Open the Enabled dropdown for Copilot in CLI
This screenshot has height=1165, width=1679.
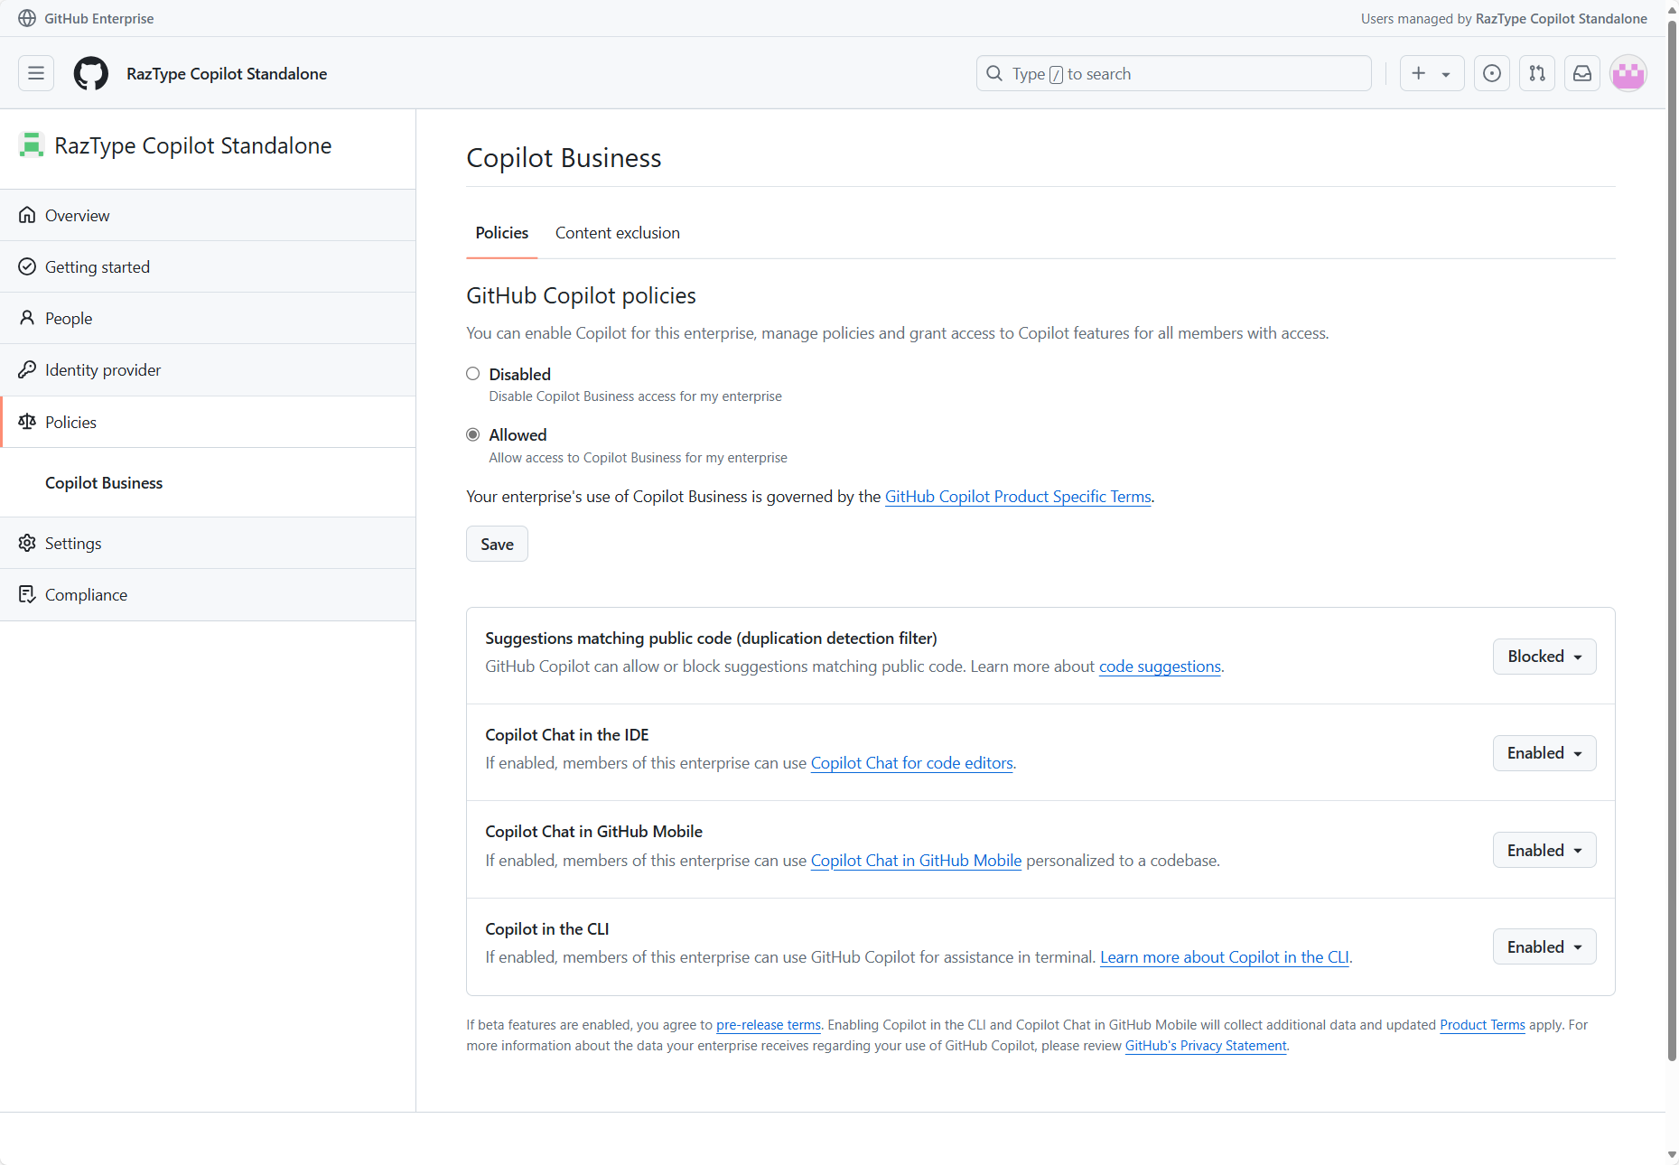(1544, 946)
